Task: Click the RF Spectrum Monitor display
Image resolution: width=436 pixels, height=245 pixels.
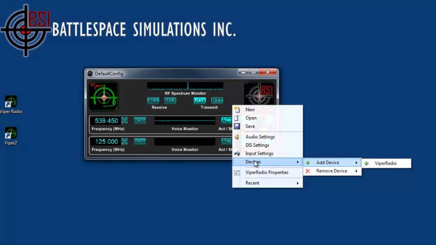Action: [x=185, y=86]
